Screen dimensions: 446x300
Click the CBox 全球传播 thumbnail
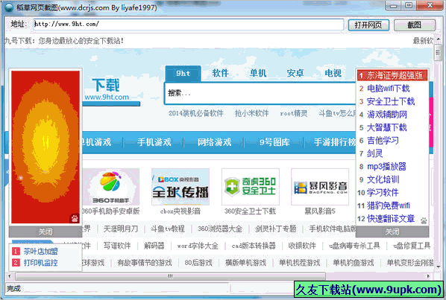tap(180, 187)
